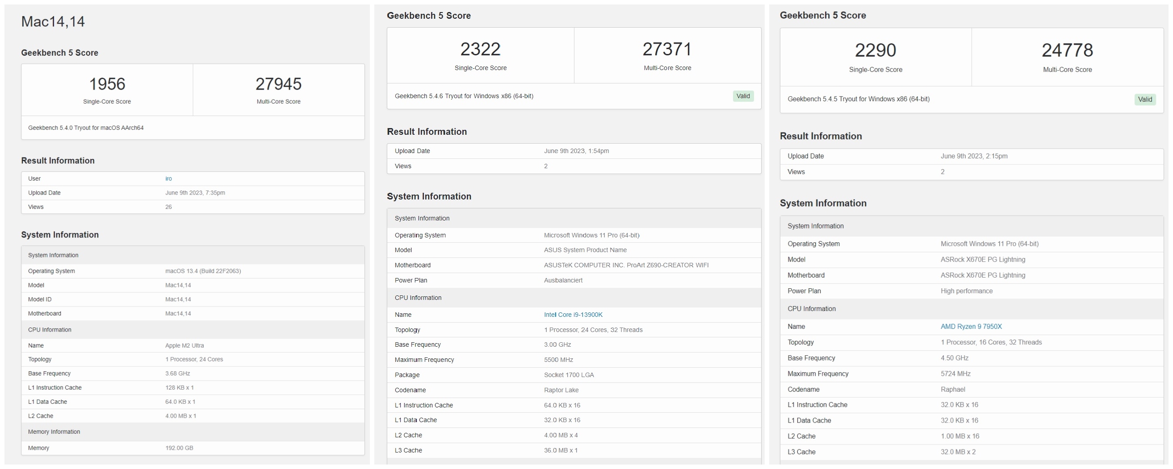Select the Mac14,14 page heading
1173x469 pixels.
[53, 22]
